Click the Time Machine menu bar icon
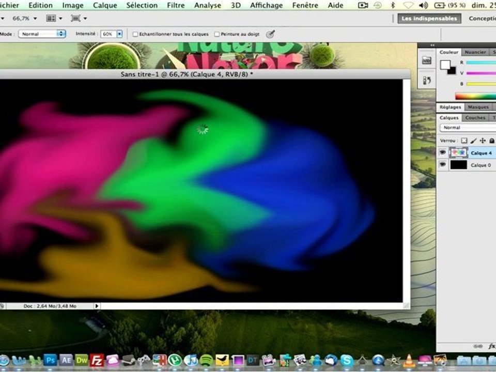The image size is (496, 372). click(x=378, y=5)
